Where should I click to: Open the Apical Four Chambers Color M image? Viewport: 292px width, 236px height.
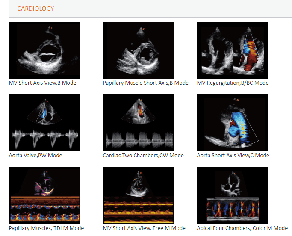(x=233, y=195)
